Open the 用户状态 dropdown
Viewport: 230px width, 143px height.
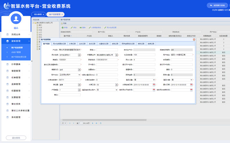82,75
